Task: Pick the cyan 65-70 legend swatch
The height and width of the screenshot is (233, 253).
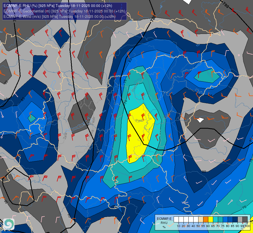Action: pos(216,219)
